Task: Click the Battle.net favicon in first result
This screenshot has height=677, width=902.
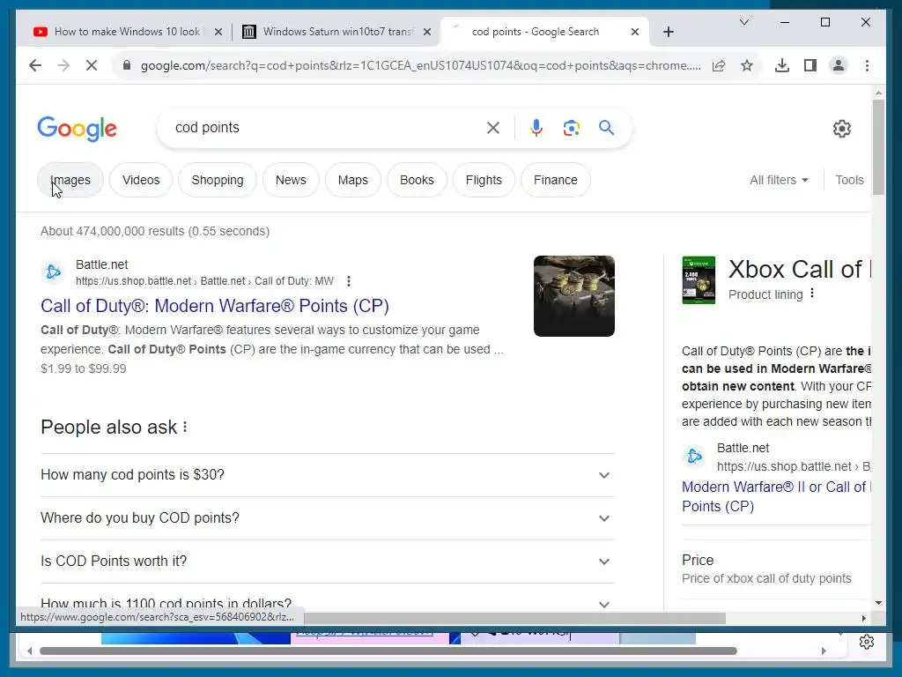Action: click(x=53, y=272)
